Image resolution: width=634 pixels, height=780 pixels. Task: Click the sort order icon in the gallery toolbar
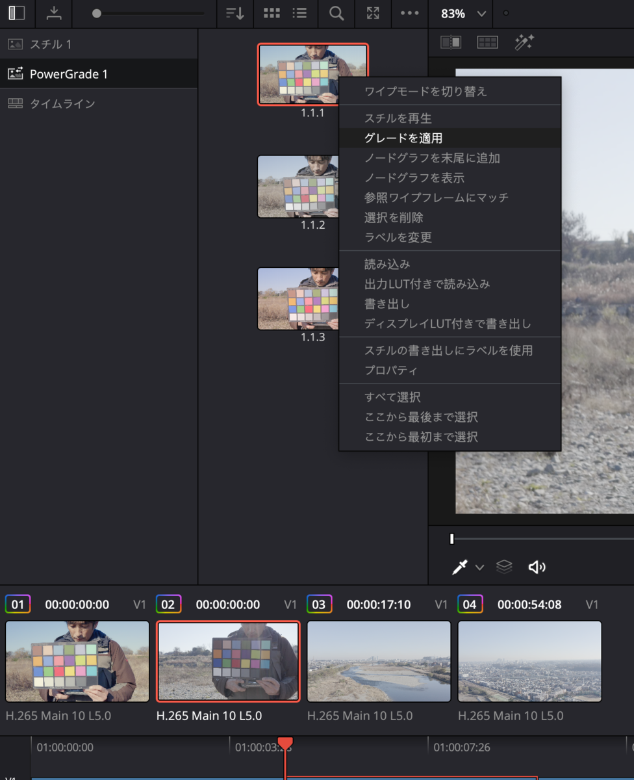click(x=235, y=13)
